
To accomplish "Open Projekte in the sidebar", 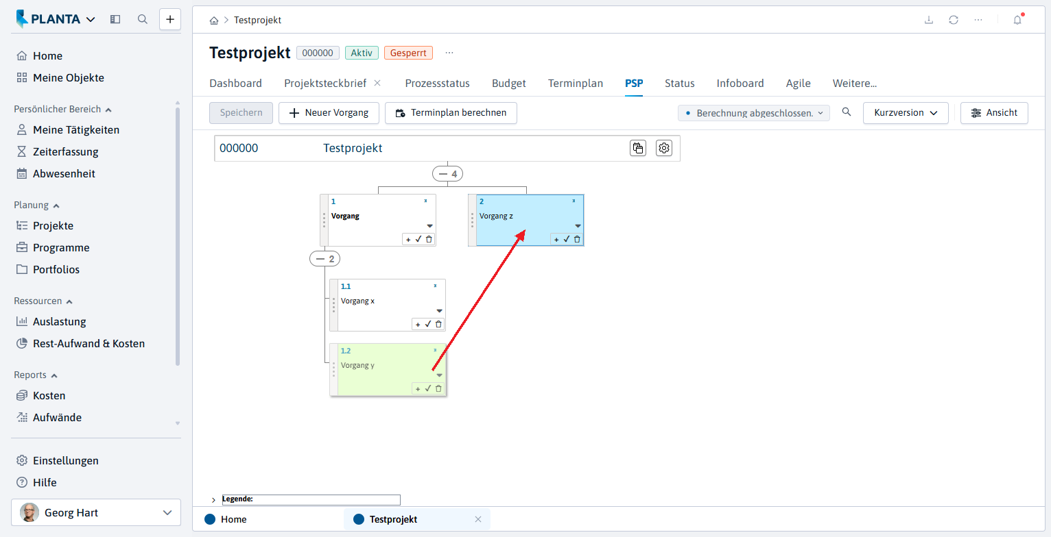I will coord(54,226).
